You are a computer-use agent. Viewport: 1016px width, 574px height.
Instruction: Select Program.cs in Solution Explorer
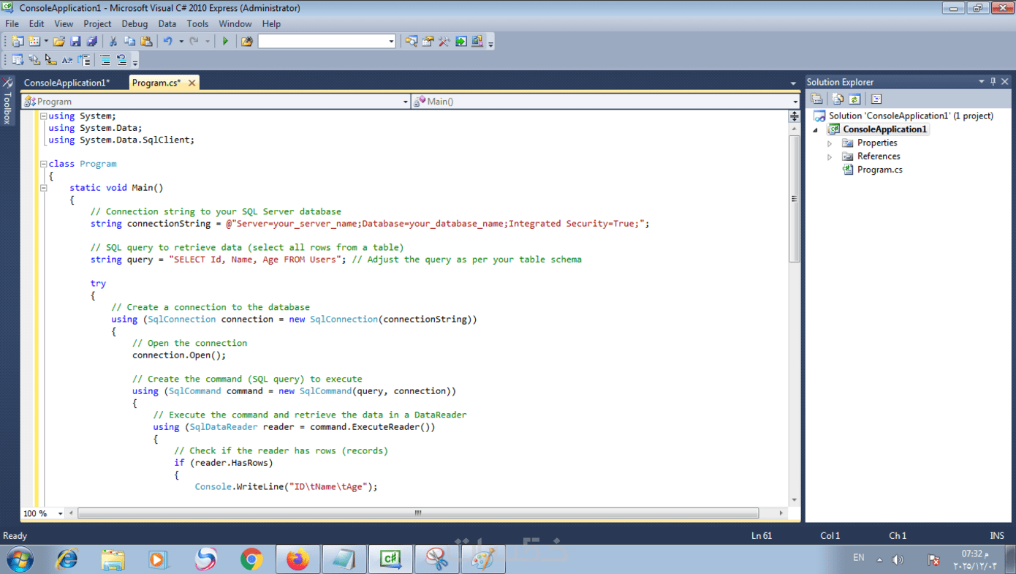tap(880, 170)
